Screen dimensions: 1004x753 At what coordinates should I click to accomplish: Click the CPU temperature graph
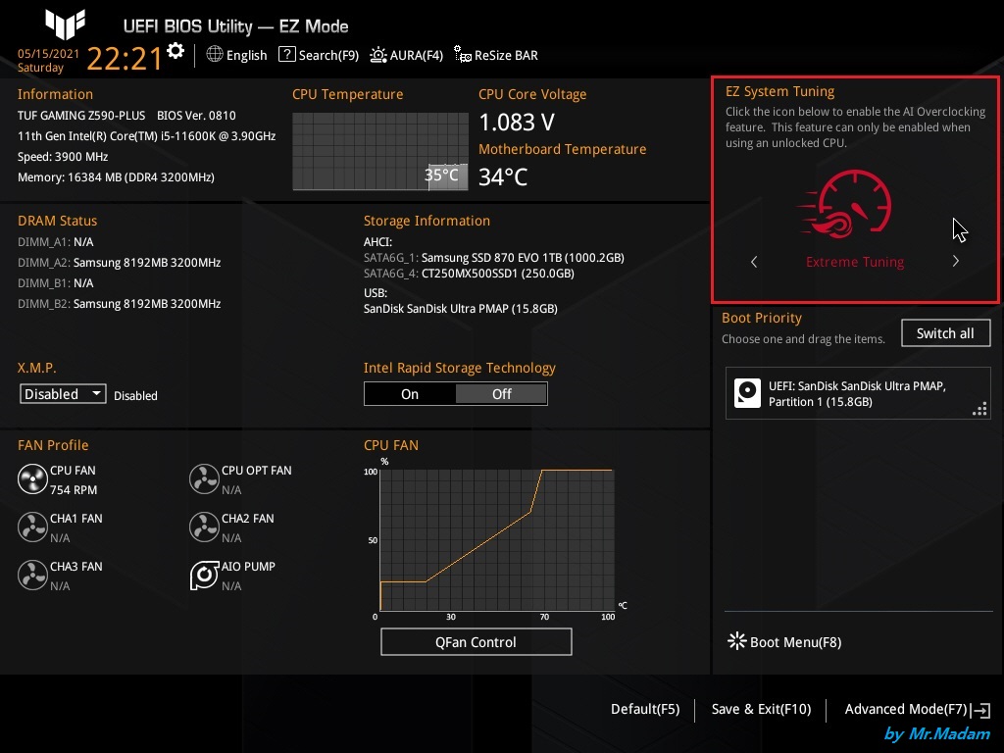379,151
